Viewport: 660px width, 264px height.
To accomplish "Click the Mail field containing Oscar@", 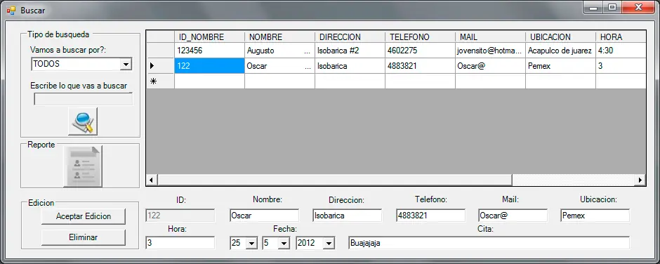I will click(x=513, y=216).
